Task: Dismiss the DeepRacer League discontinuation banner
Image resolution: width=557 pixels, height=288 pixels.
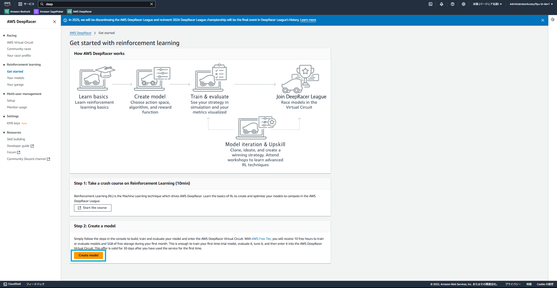Action: 543,20
